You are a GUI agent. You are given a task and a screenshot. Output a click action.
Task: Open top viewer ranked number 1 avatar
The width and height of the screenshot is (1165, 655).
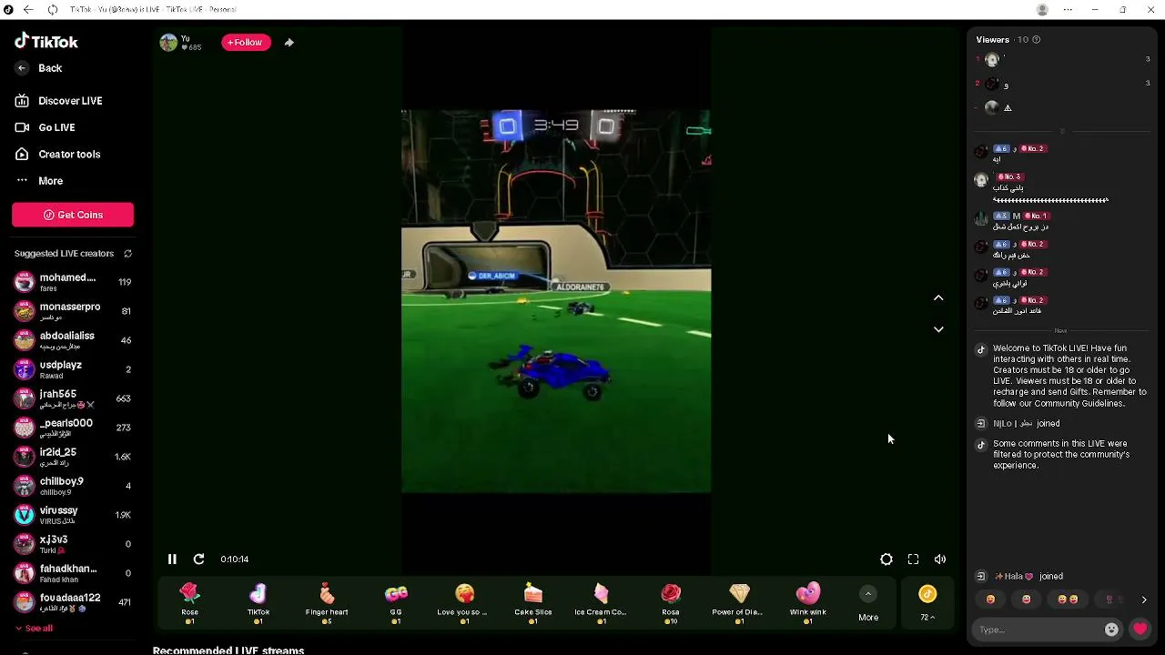[992, 60]
